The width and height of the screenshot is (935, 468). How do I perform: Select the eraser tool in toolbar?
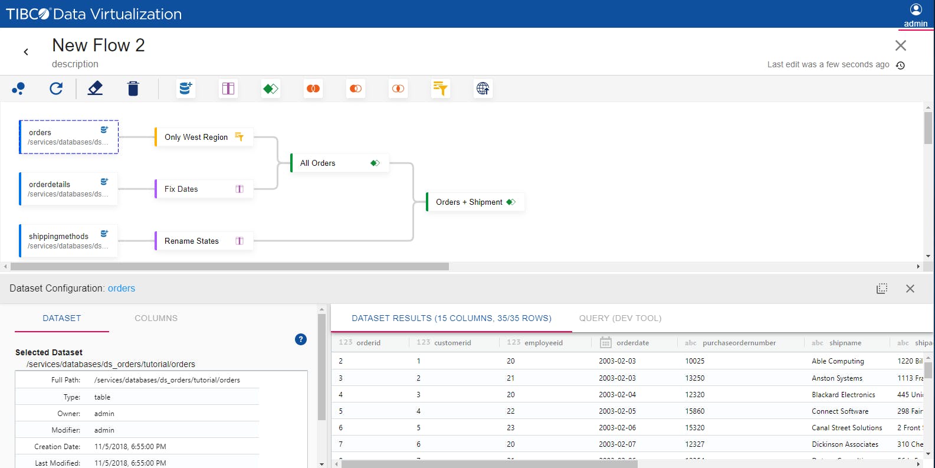pyautogui.click(x=95, y=89)
